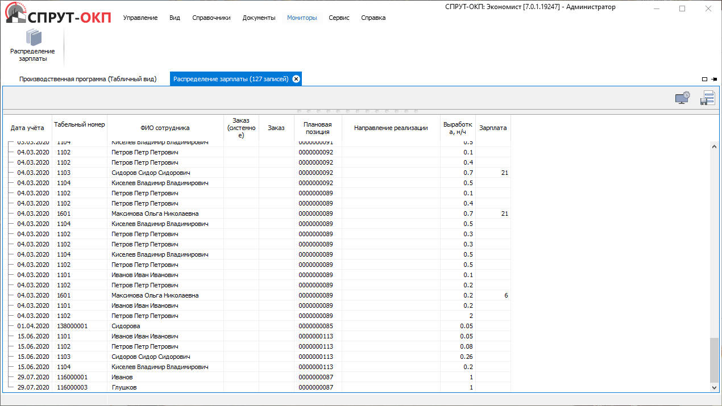The height and width of the screenshot is (406, 722).
Task: Open monitor settings gear icon
Action: pyautogui.click(x=682, y=98)
